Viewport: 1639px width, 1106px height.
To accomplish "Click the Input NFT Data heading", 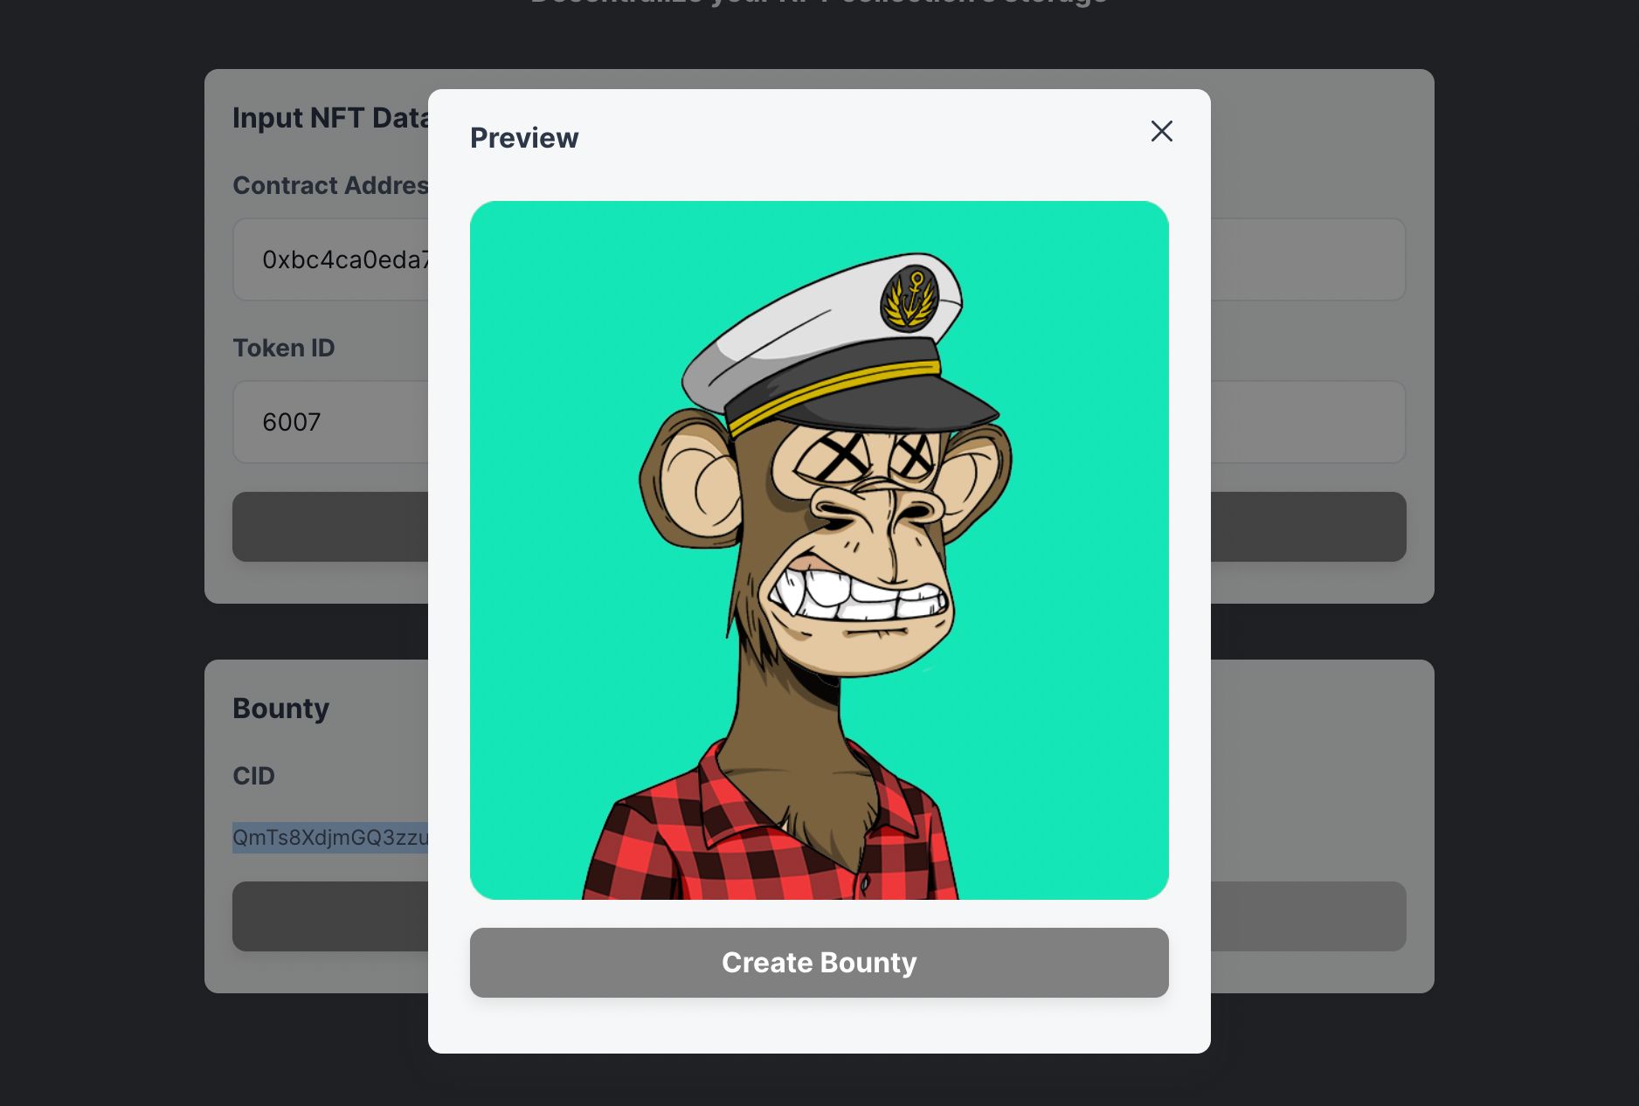I will coord(330,117).
